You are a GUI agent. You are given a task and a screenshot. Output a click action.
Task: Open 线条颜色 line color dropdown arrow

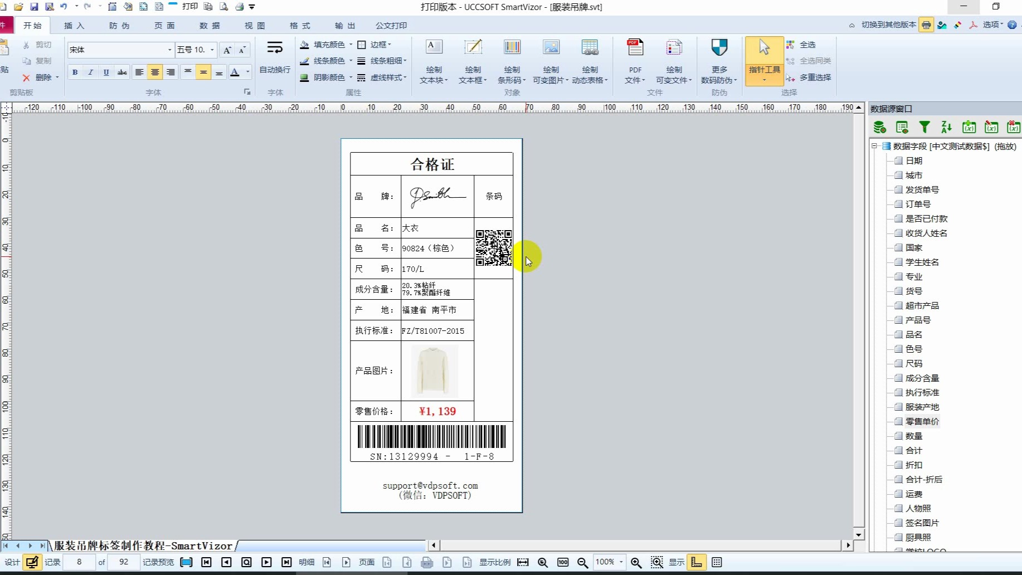[x=351, y=61]
